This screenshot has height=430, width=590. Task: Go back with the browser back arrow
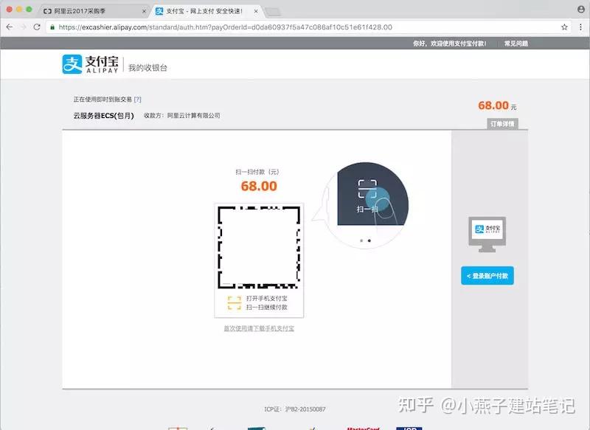(x=10, y=27)
